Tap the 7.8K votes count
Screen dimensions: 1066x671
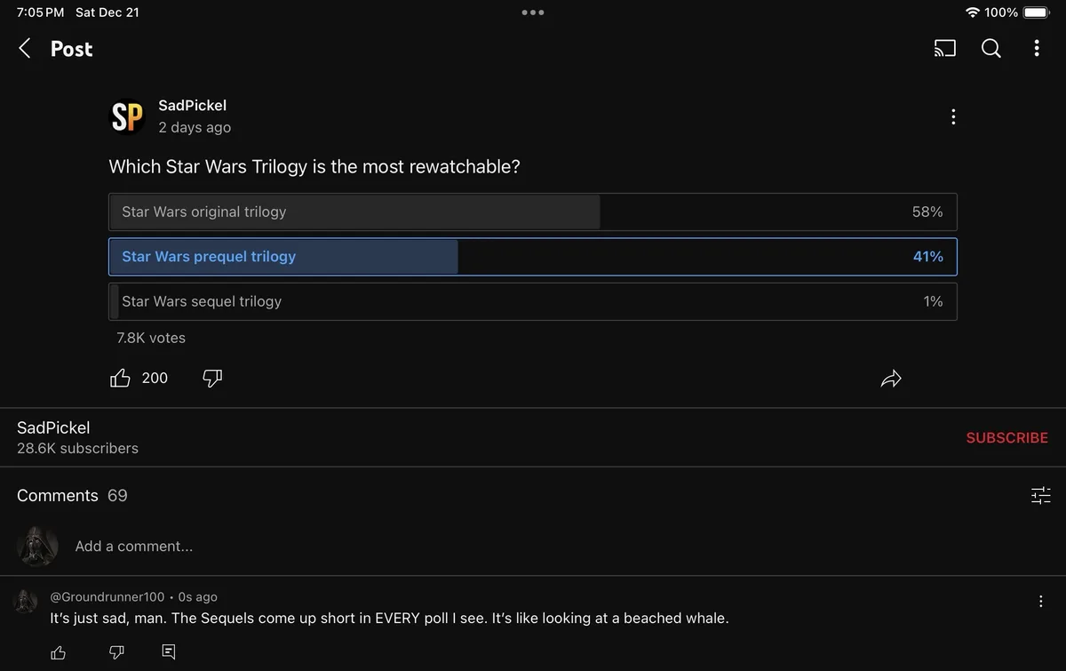pos(151,338)
